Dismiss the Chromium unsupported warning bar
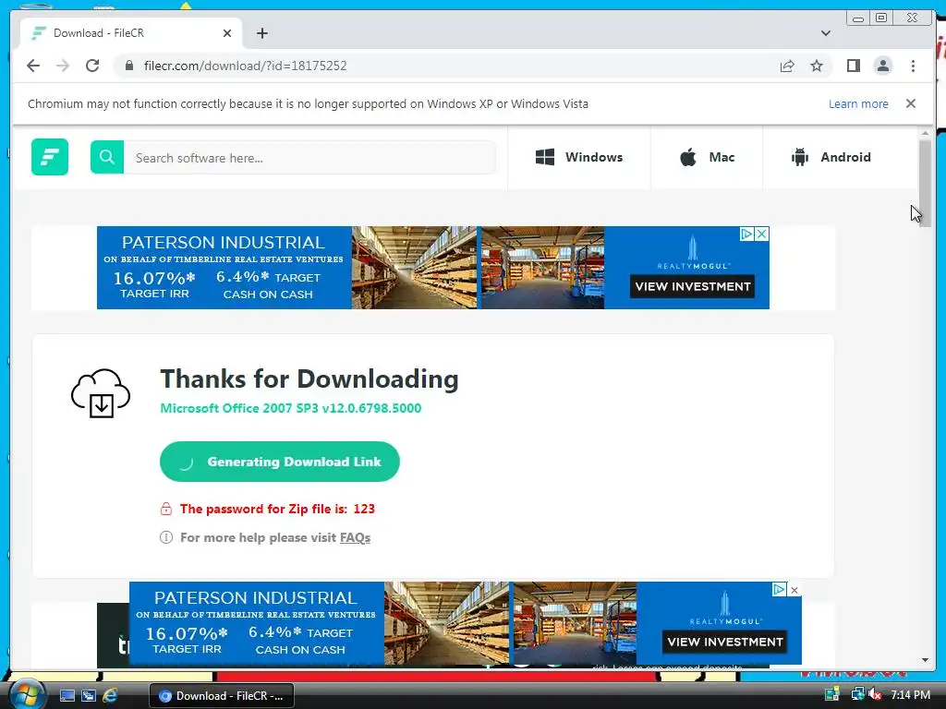The width and height of the screenshot is (946, 709). (911, 103)
